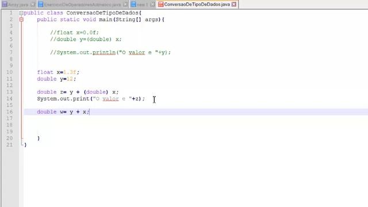This screenshot has width=368, height=207.
Task: Click line number 10 in the margin
Action: (10, 72)
